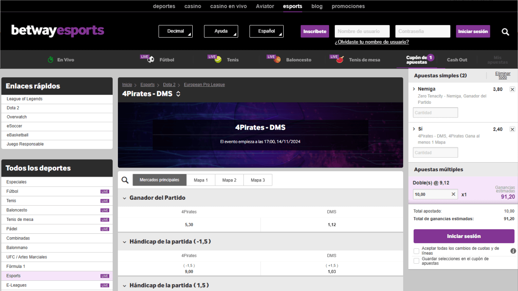Click the info icon beside cuotas checkbox
The height and width of the screenshot is (291, 518).
513,251
